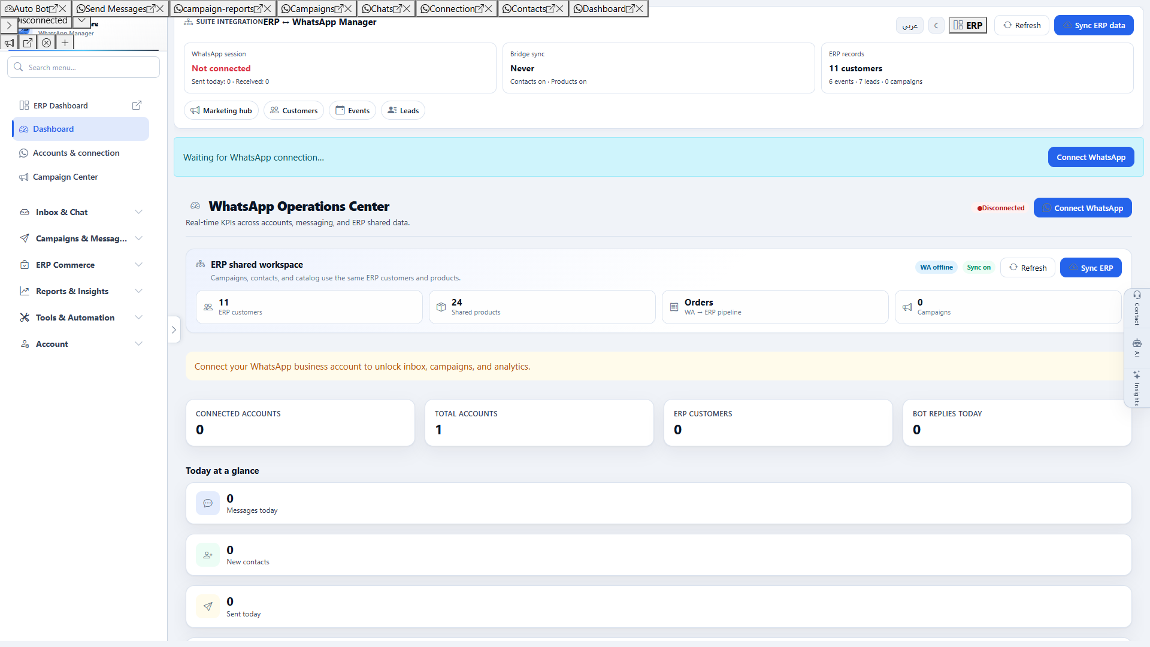Click the Sent today paper plane icon
This screenshot has height=647, width=1150.
(x=208, y=606)
